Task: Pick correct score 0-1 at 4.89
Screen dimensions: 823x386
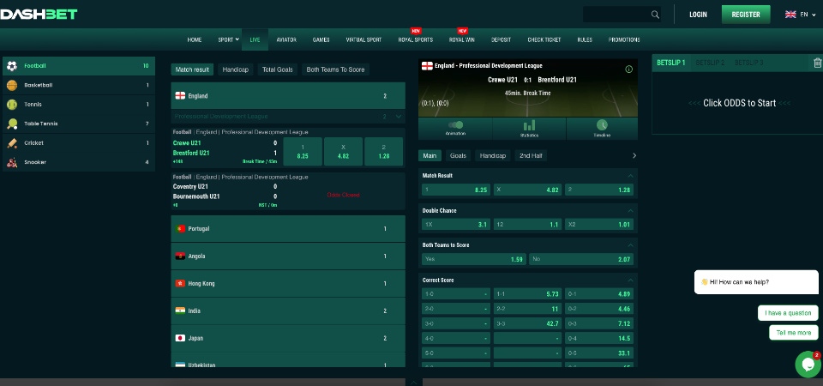Action: click(x=599, y=294)
